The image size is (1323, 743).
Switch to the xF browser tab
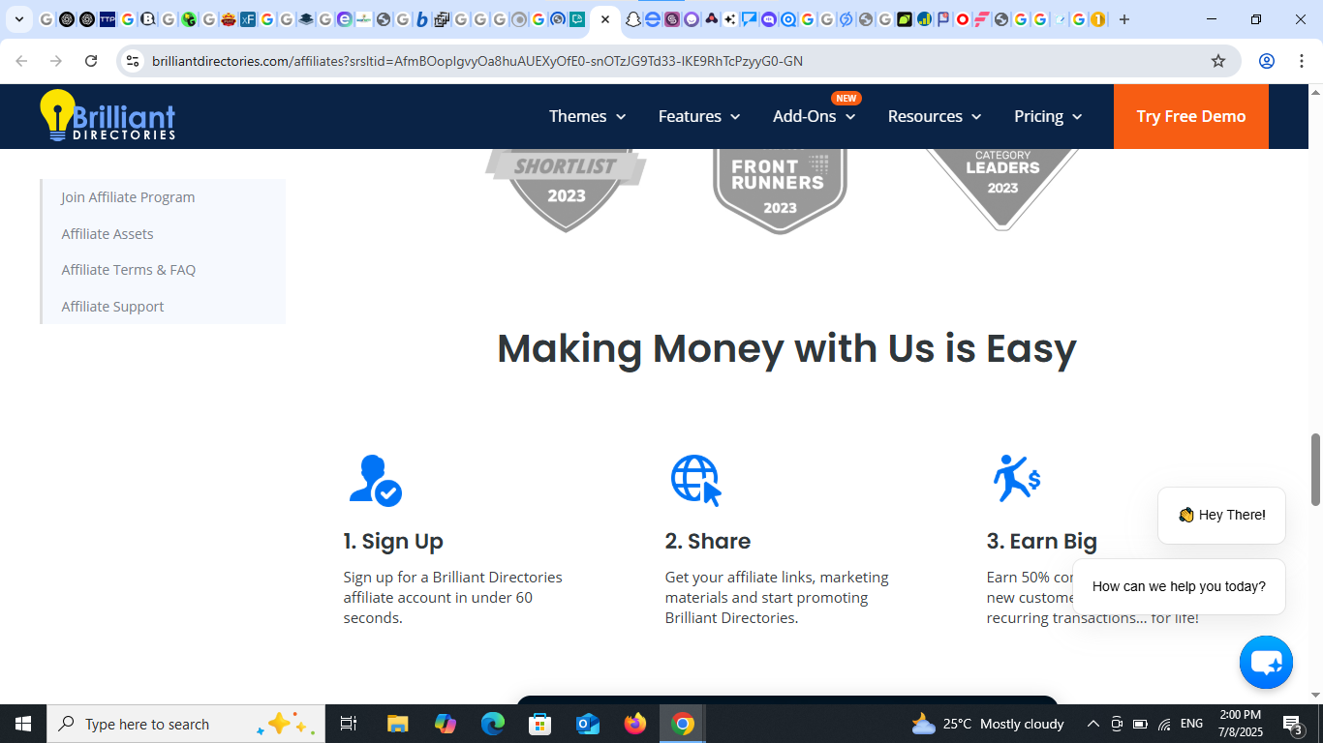(248, 19)
